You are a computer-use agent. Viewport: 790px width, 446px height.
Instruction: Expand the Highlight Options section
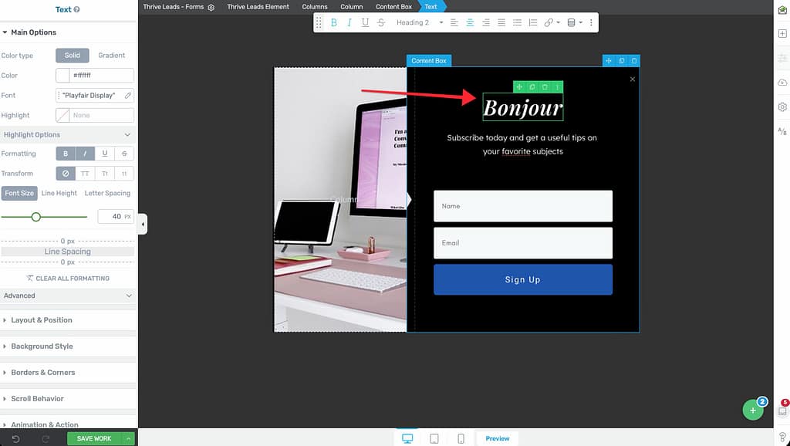click(x=68, y=135)
